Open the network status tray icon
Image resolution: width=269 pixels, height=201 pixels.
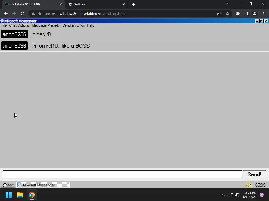point(231,195)
